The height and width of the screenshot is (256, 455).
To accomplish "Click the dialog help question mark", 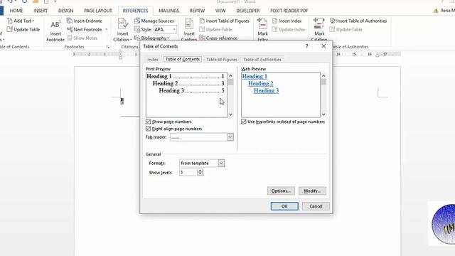I will tap(306, 46).
